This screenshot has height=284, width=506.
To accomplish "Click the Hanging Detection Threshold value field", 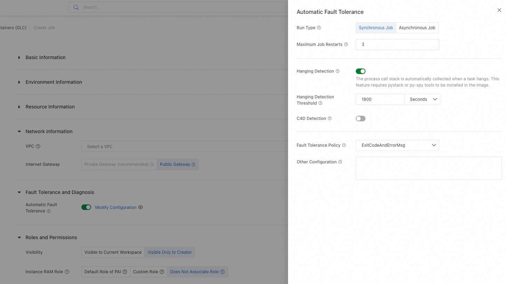I will pyautogui.click(x=380, y=99).
